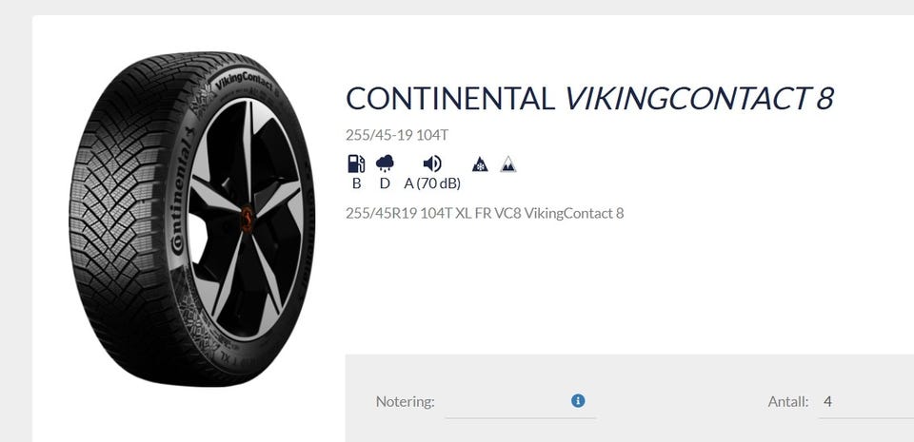The image size is (914, 442).
Task: Click the Antall label
Action: pyautogui.click(x=788, y=402)
